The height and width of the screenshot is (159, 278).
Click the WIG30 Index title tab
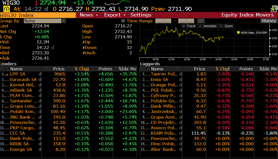coord(38,15)
